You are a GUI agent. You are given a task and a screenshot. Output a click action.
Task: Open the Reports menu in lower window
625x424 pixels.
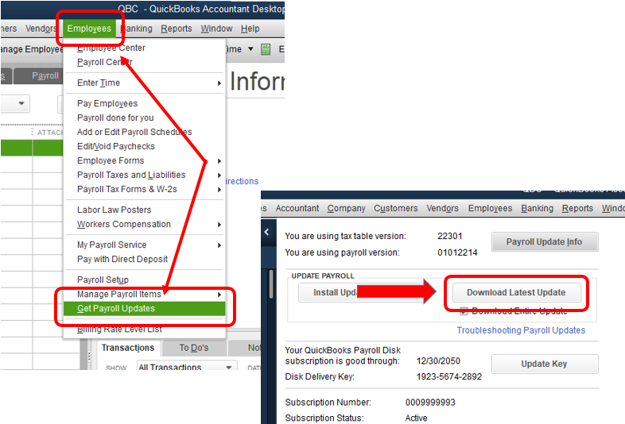[x=577, y=208]
